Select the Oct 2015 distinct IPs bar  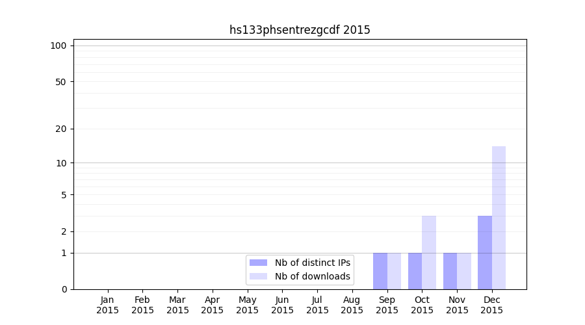pos(415,271)
